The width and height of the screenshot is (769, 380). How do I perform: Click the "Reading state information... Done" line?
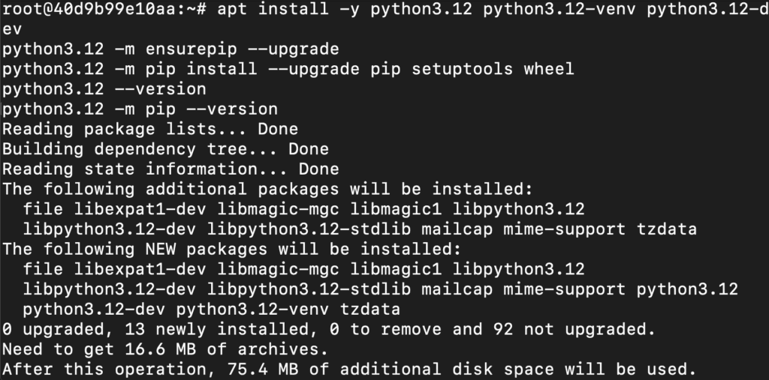coord(170,169)
